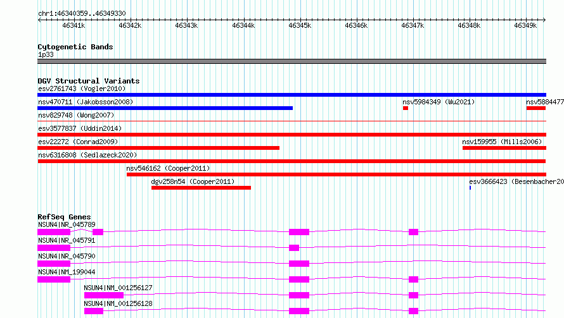
Task: Select the thin red nsv829748 variant line
Action: click(x=292, y=121)
